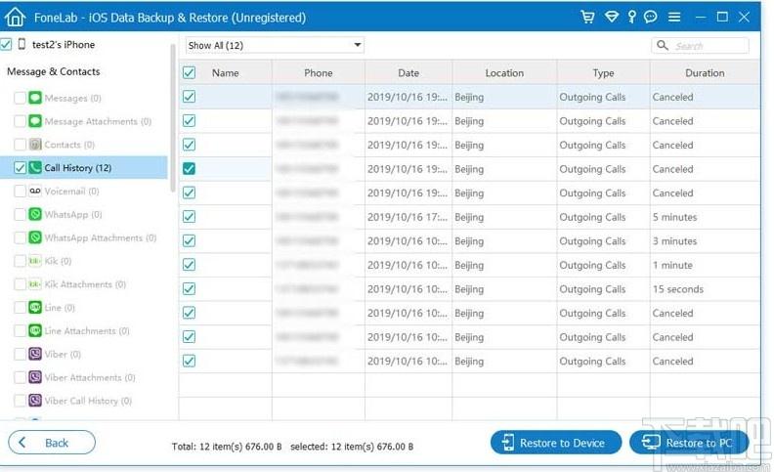
Task: Click the '1 minute' duration cell
Action: click(705, 265)
